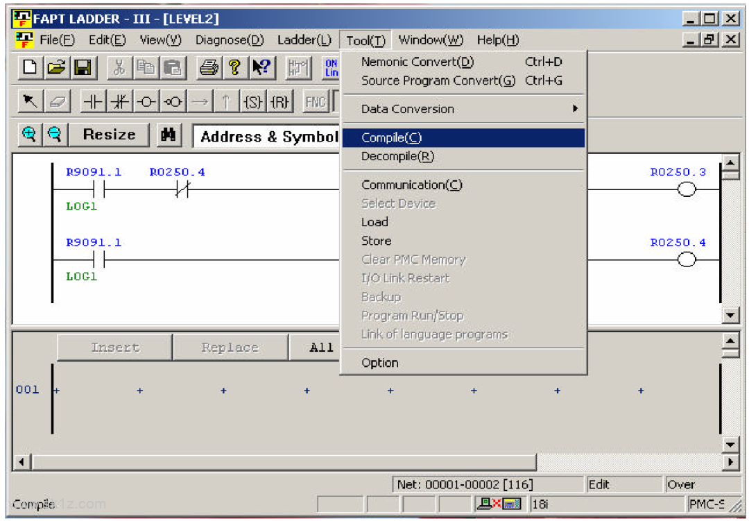Pick the eraser tool
Image resolution: width=749 pixels, height=521 pixels.
point(58,101)
